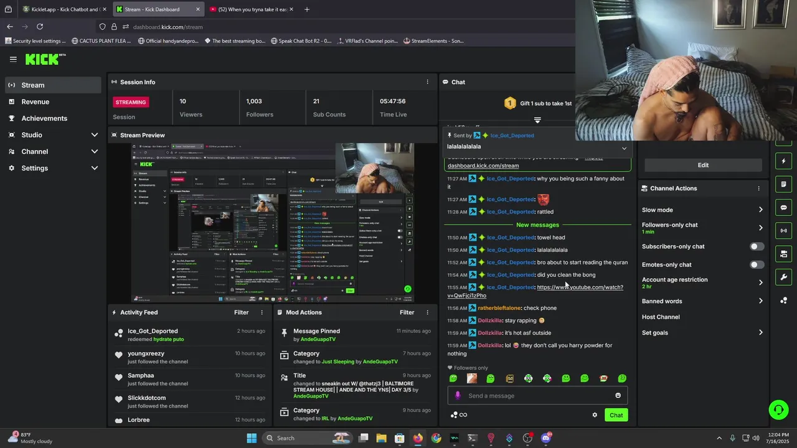
Task: Open Activity Feed three-dot menu
Action: pyautogui.click(x=262, y=312)
